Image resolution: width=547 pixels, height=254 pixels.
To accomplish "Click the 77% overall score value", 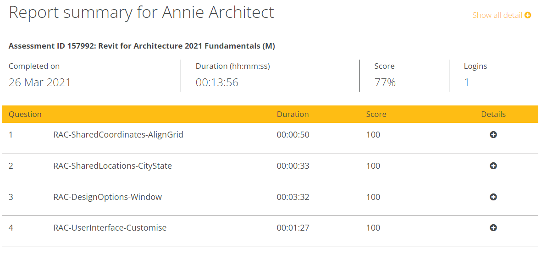I will [385, 83].
